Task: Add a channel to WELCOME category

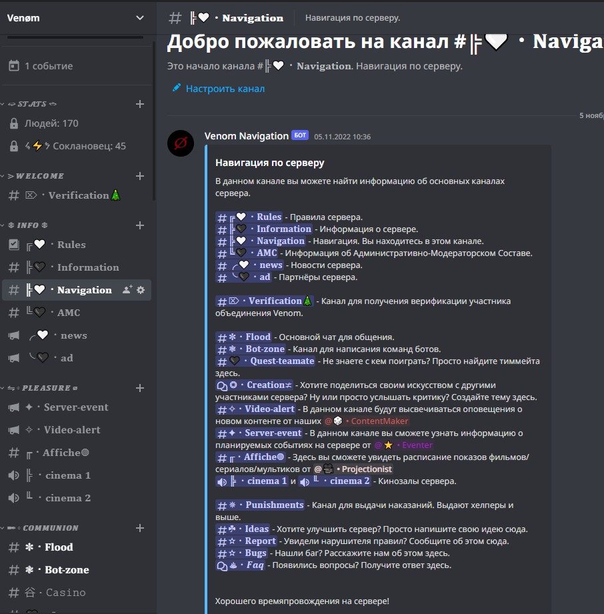Action: point(140,176)
